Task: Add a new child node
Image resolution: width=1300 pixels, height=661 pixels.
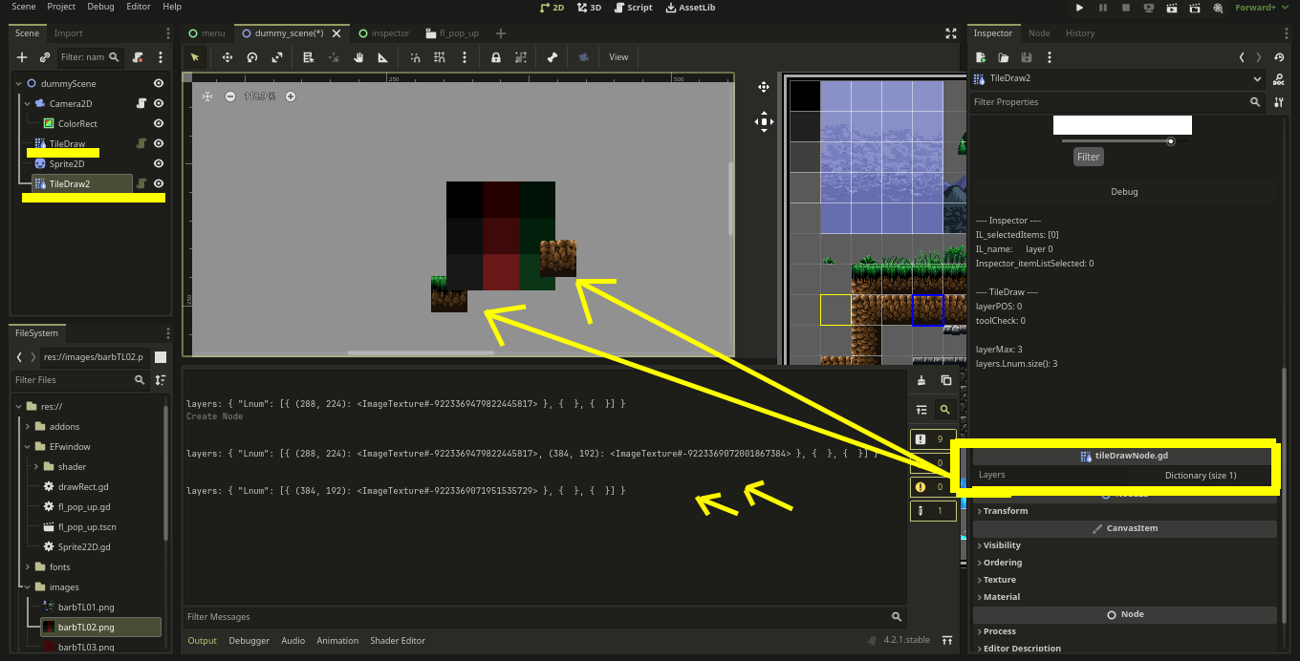Action: click(22, 57)
